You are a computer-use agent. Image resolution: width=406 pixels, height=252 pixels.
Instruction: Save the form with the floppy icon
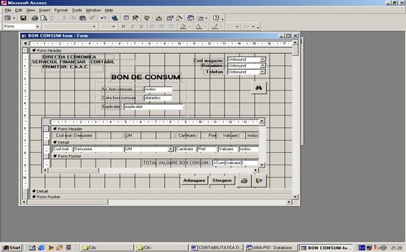coord(24,18)
